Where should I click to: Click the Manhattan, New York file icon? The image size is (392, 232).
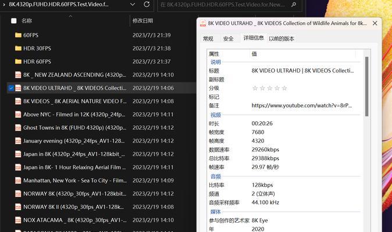click(x=18, y=180)
